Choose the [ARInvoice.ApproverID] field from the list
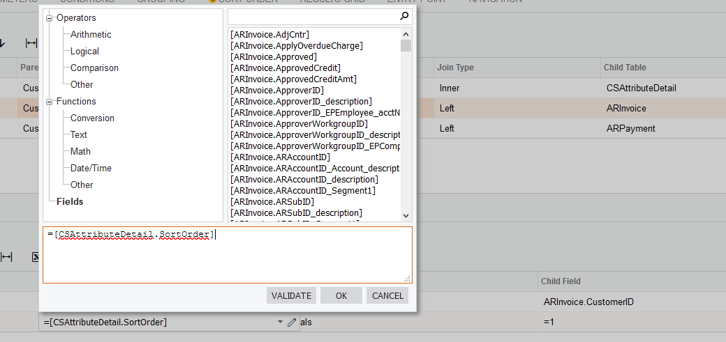The image size is (726, 342). pos(277,91)
